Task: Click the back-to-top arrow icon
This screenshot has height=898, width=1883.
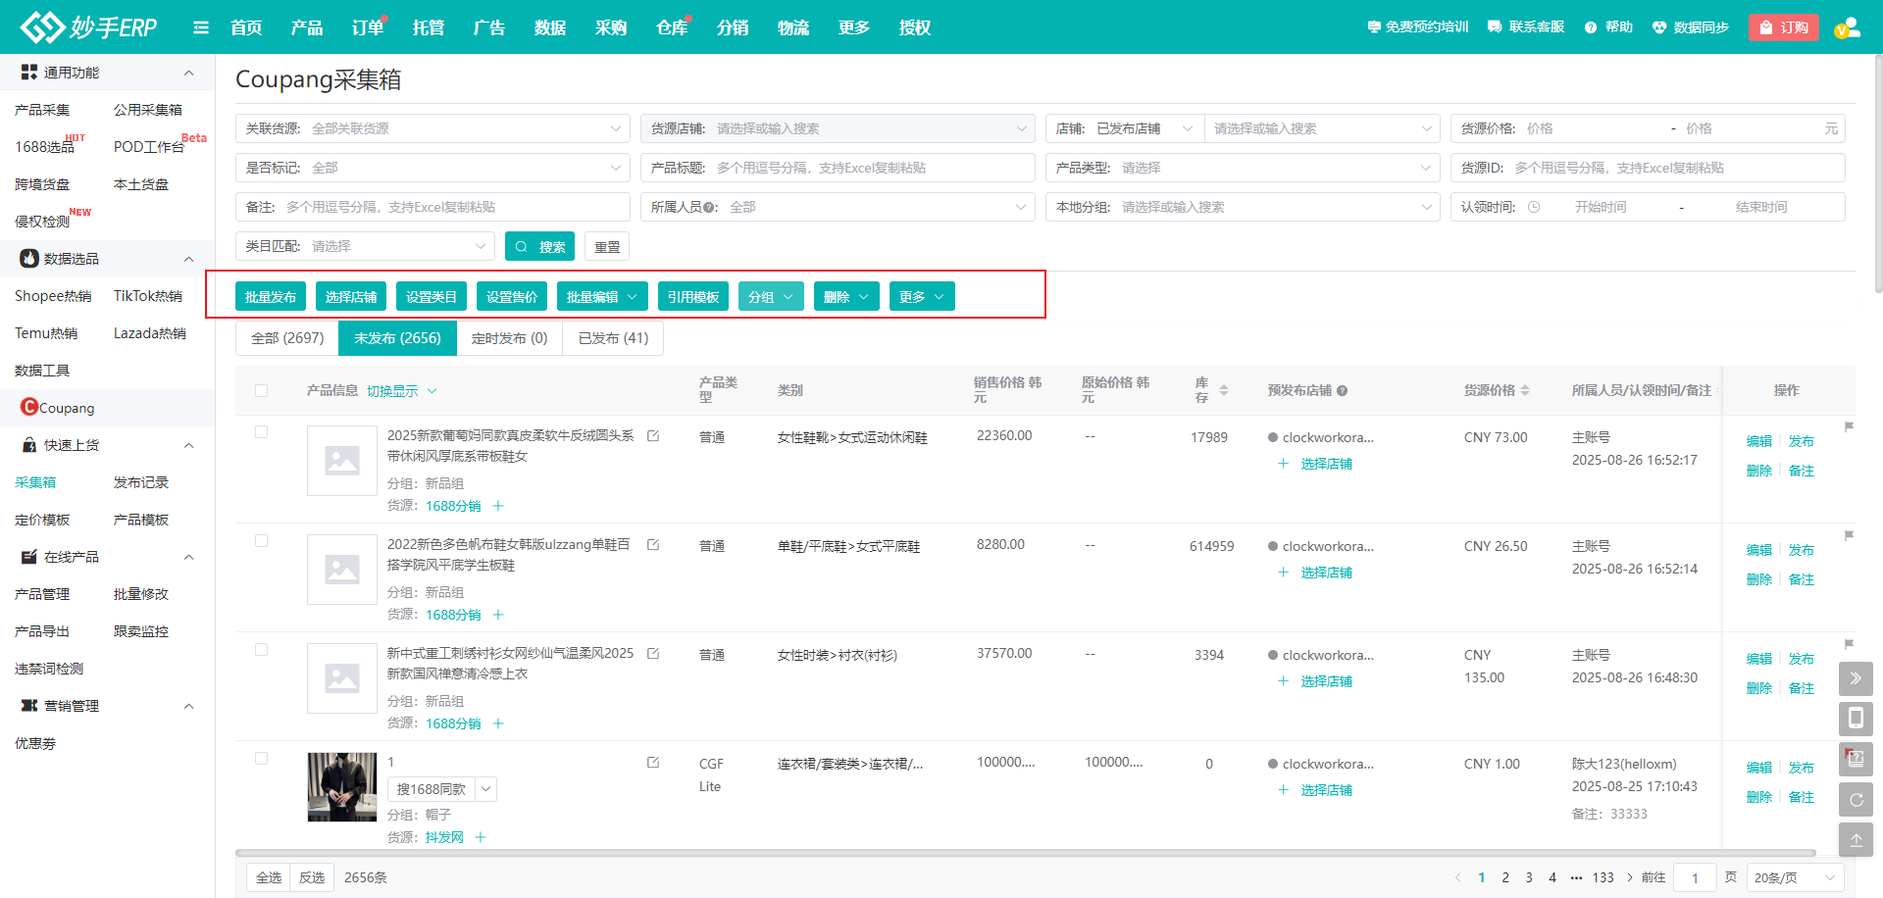Action: (1855, 840)
